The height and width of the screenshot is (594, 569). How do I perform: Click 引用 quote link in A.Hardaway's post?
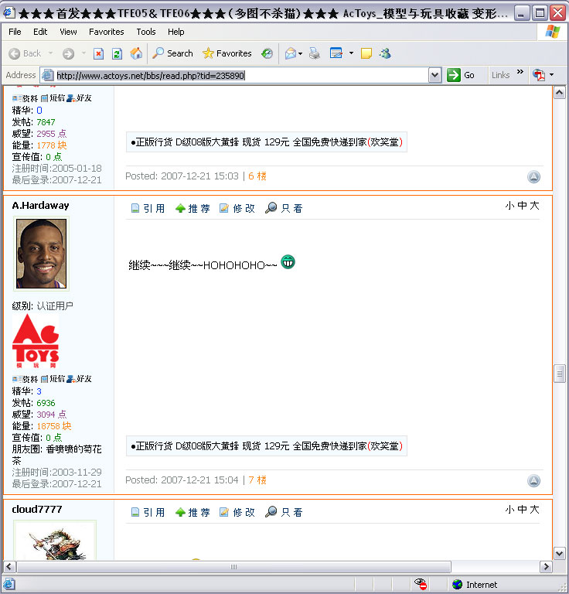pyautogui.click(x=148, y=208)
